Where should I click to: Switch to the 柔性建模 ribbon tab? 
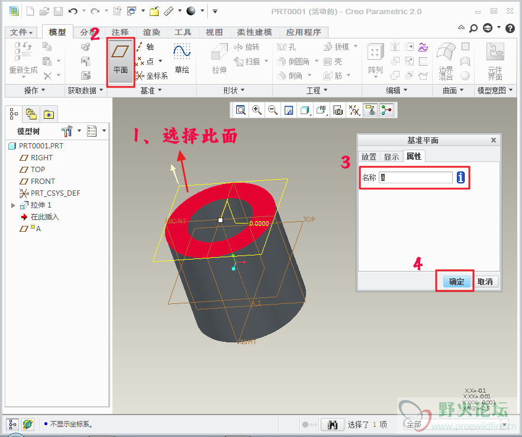[254, 33]
